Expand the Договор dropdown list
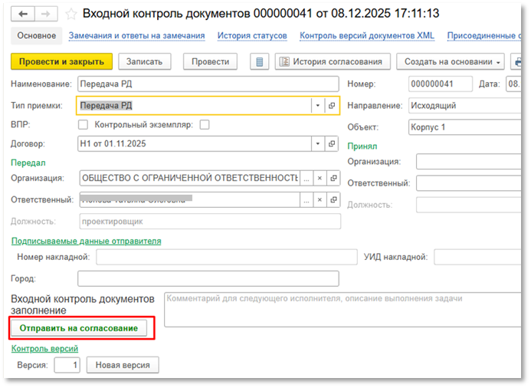 pyautogui.click(x=318, y=143)
